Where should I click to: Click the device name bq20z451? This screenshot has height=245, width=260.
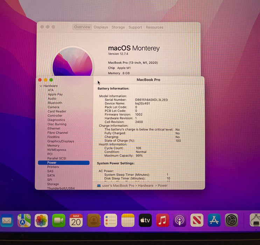pos(142,104)
